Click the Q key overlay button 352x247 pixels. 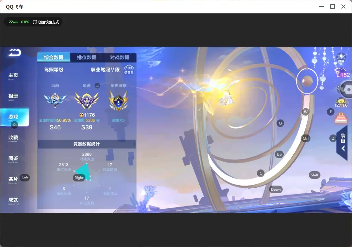point(280,123)
